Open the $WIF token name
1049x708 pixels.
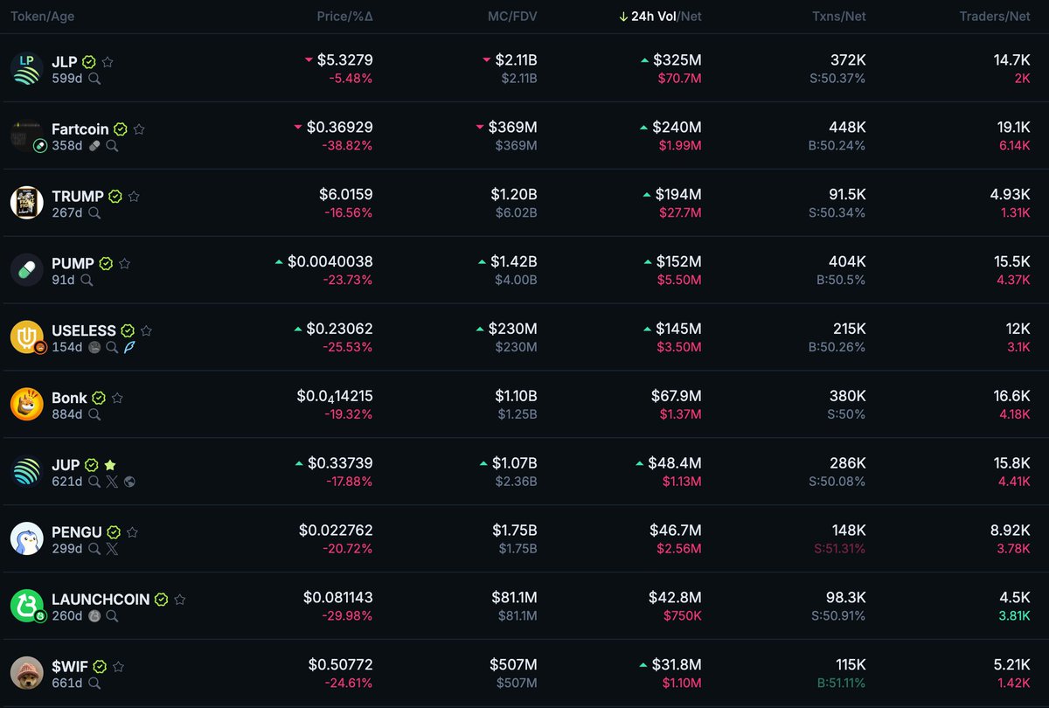click(x=70, y=667)
